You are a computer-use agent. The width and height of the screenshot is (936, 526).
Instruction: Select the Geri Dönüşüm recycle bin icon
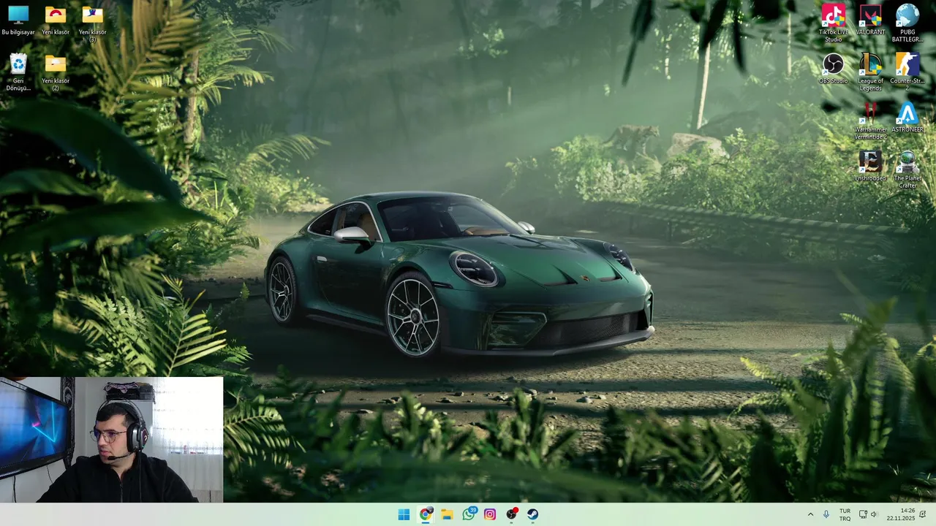coord(18,73)
